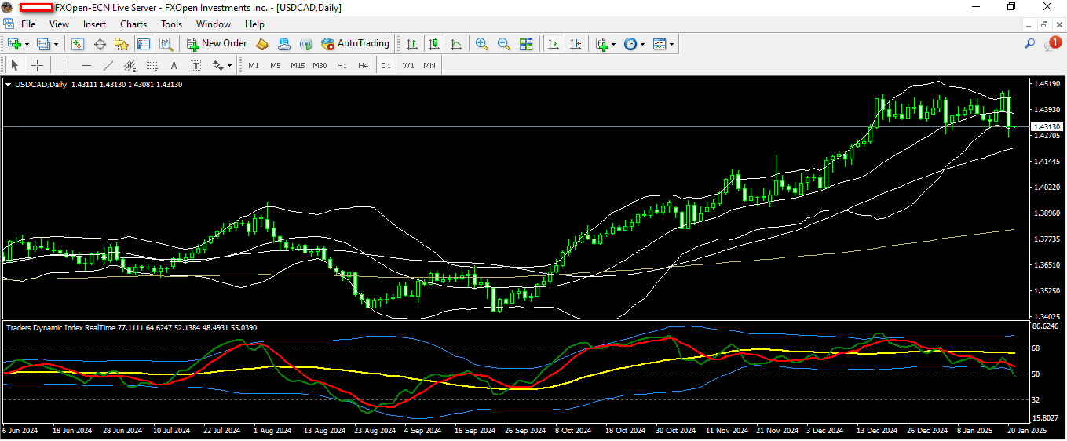
Task: Open the Data Window crosshair icon
Action: point(100,44)
